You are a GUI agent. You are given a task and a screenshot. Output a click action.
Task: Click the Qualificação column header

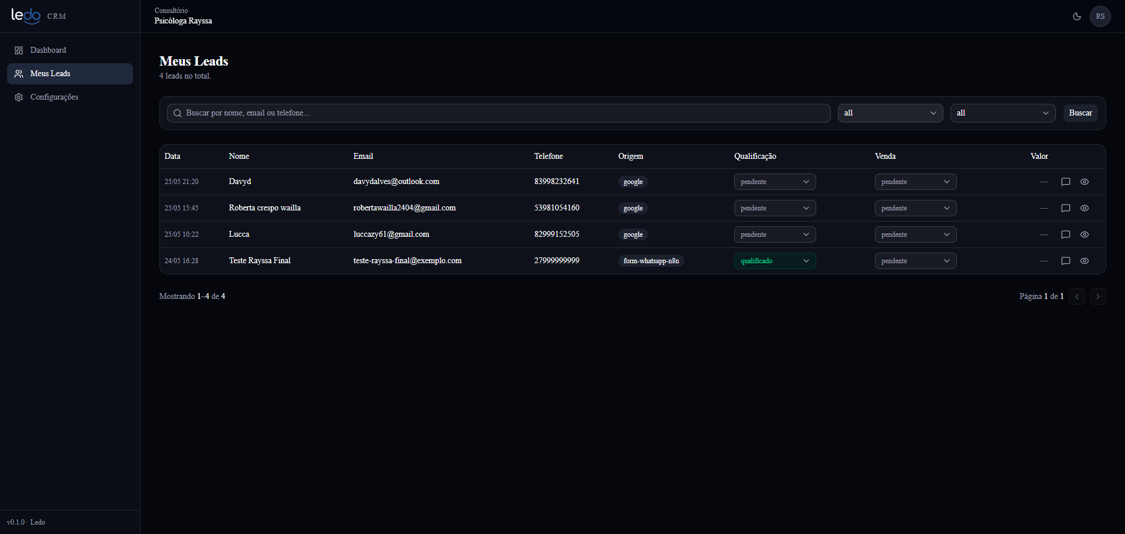755,157
